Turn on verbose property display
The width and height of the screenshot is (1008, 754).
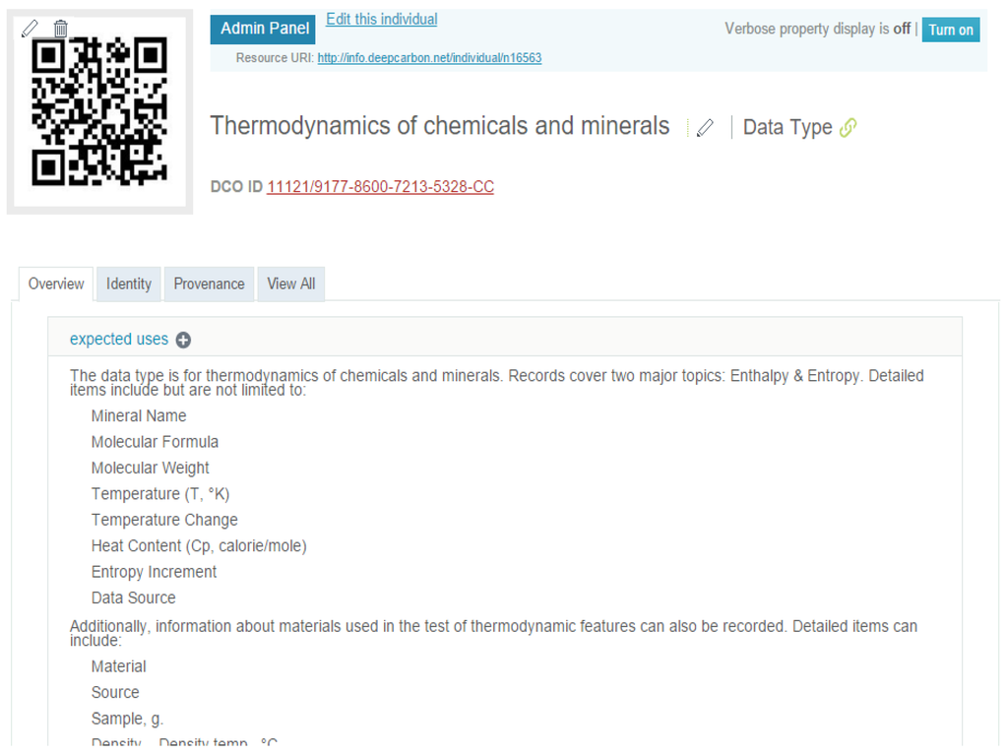(950, 30)
